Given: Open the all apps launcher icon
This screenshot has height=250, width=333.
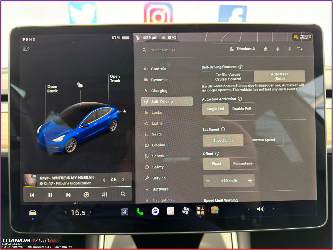Looking at the screenshot, I should (200, 210).
